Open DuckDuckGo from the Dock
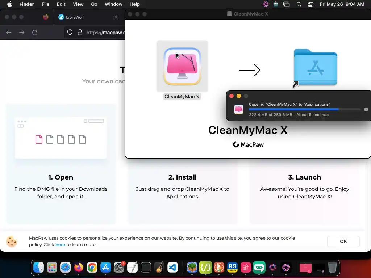The image size is (371, 278). (219, 268)
